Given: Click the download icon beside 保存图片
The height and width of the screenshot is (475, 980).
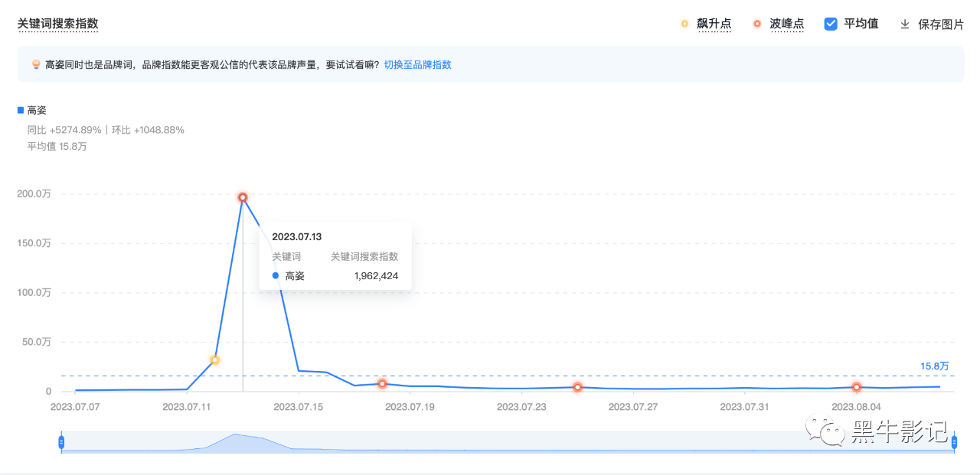Looking at the screenshot, I should tap(904, 24).
